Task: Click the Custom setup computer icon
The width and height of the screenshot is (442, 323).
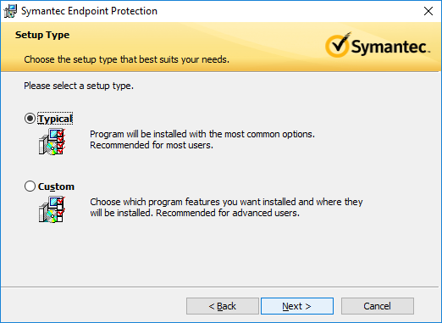Action: pos(52,209)
